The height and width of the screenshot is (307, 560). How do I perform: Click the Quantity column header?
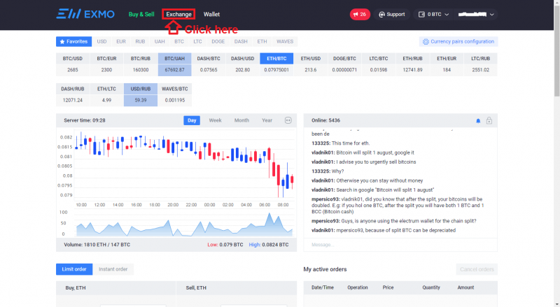click(x=431, y=287)
